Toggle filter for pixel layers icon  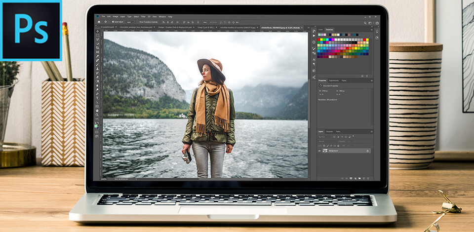334,137
